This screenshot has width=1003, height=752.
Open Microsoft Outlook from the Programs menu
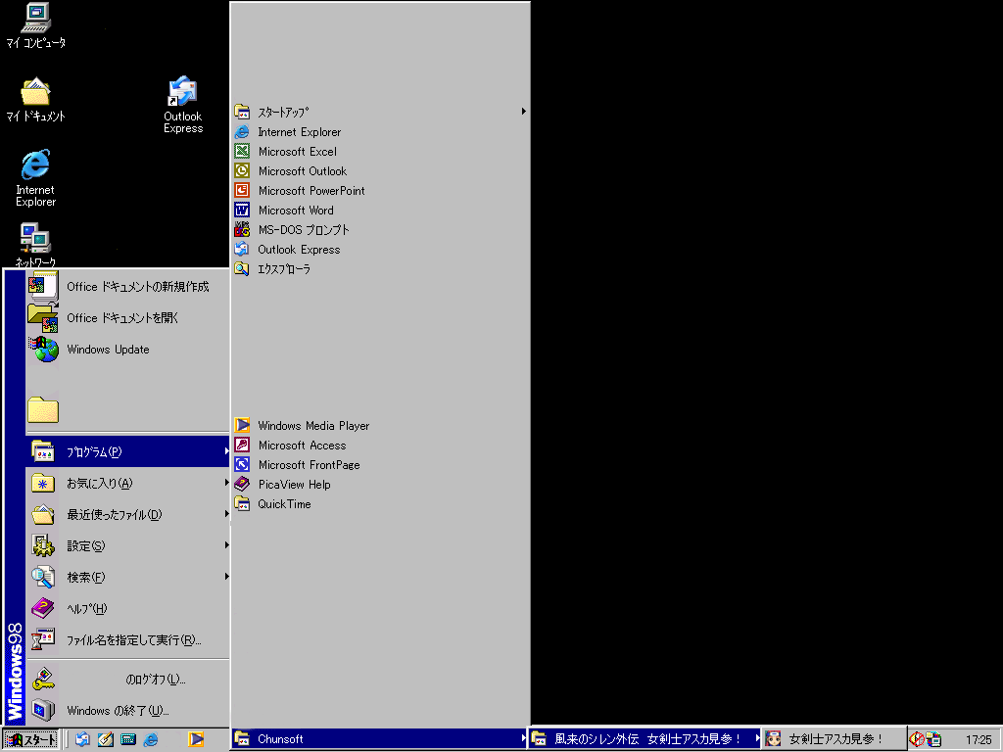point(380,170)
